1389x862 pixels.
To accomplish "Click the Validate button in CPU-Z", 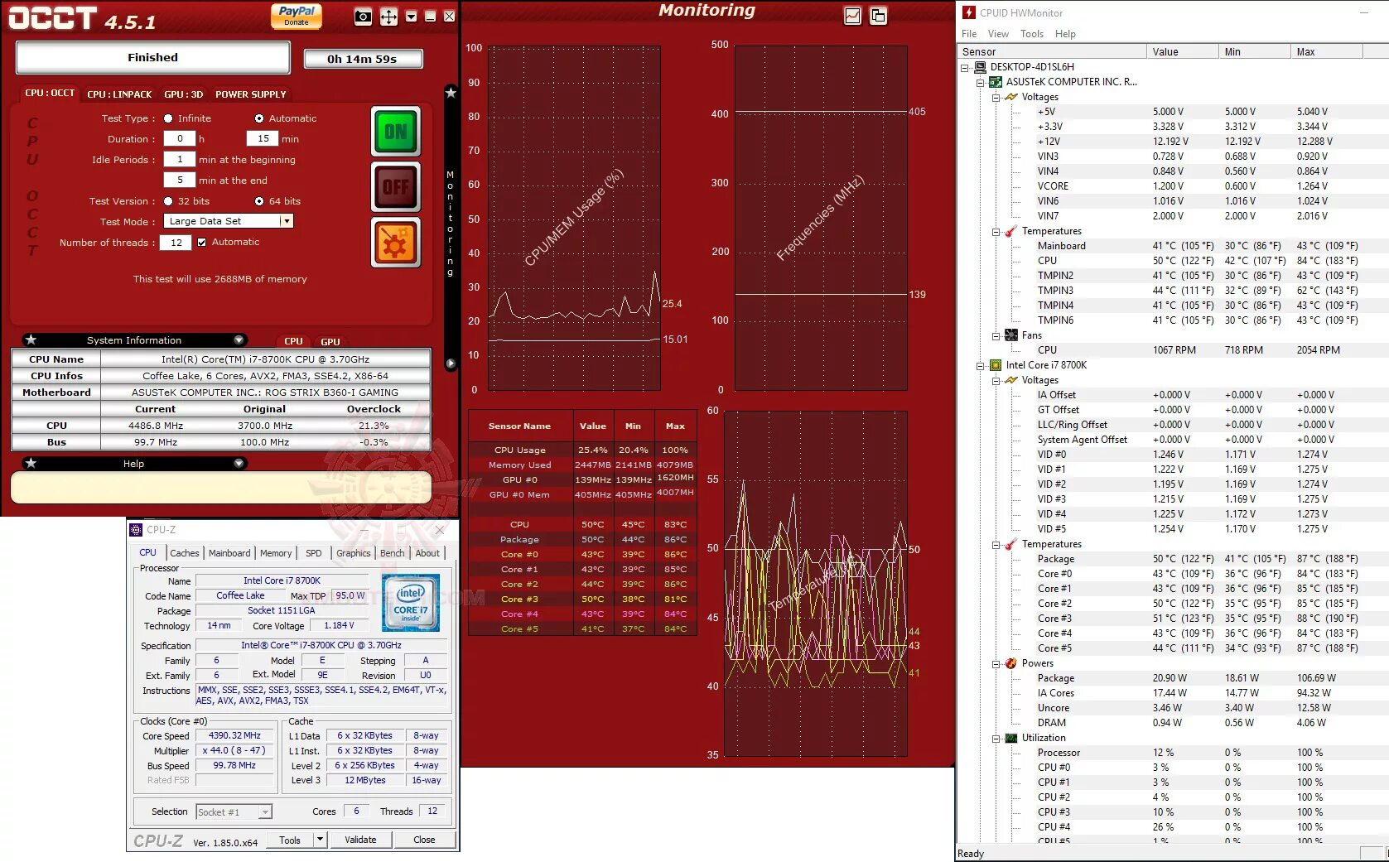I will [x=360, y=840].
